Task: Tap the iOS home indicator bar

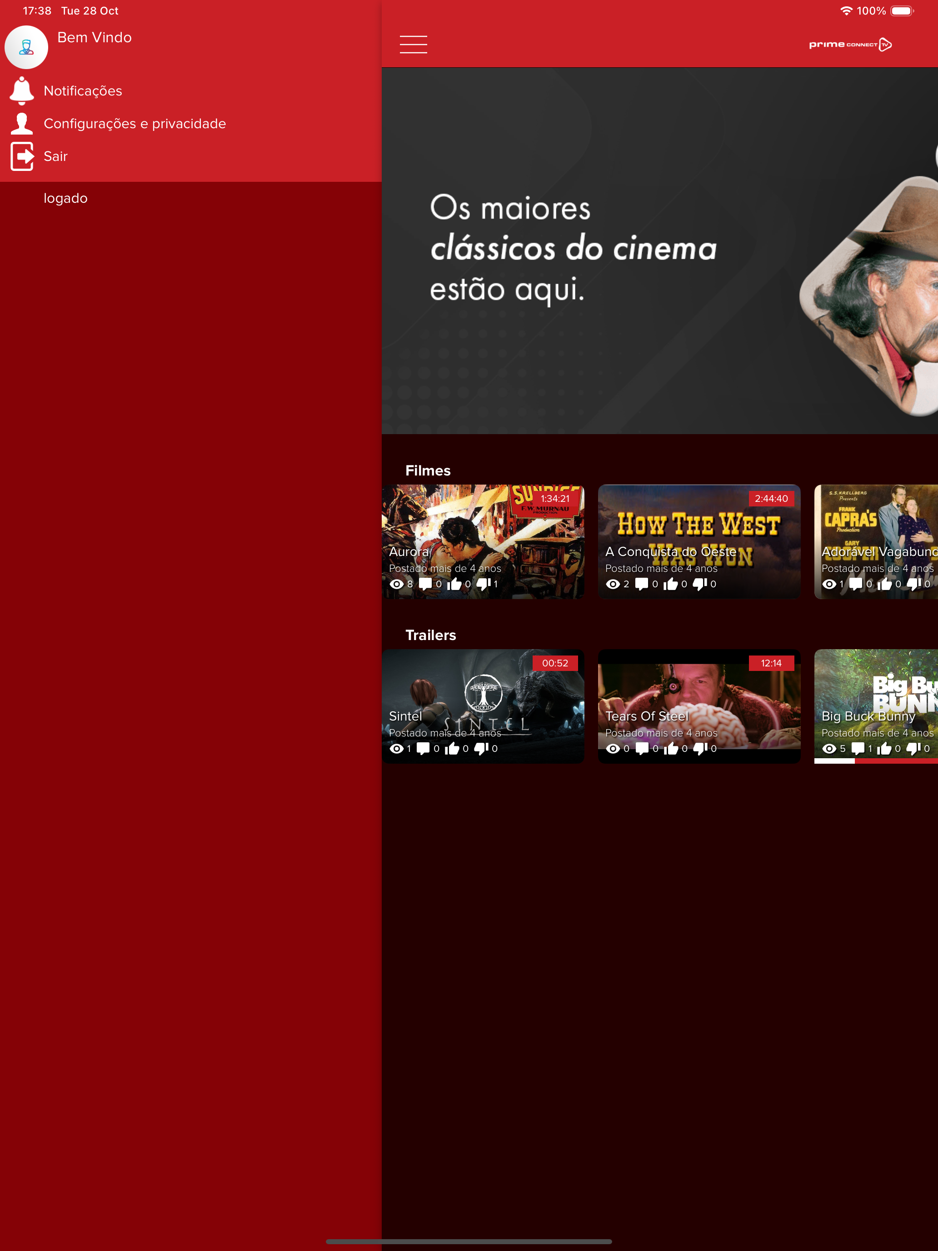Action: click(x=469, y=1242)
